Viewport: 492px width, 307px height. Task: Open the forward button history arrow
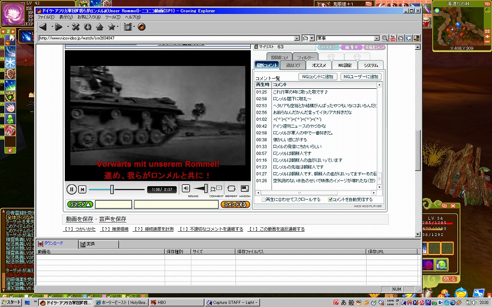pos(67,27)
